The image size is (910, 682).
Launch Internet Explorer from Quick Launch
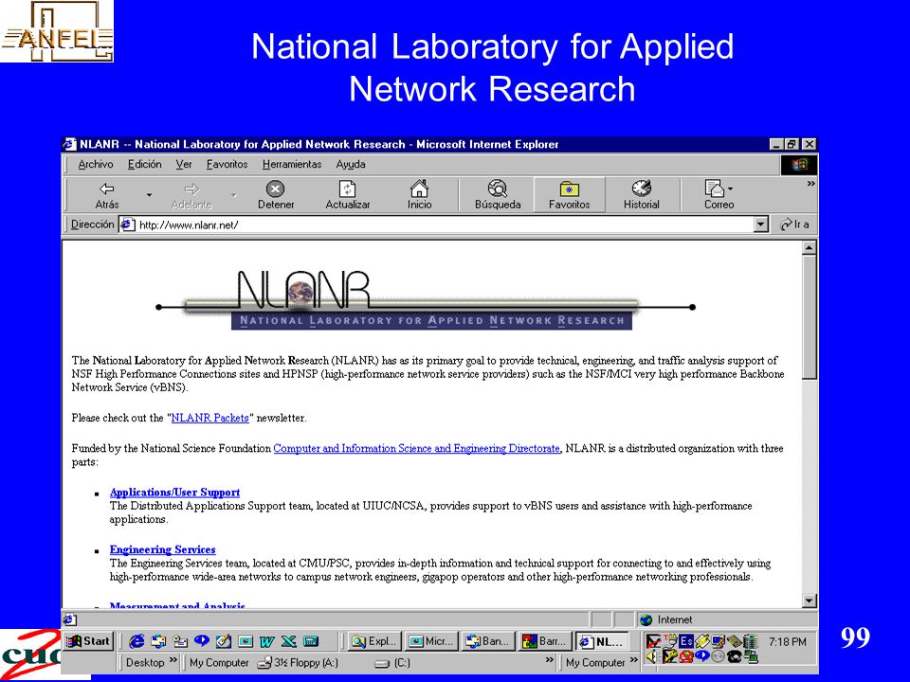pyautogui.click(x=136, y=641)
